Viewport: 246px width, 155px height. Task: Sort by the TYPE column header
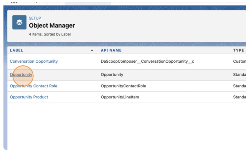click(238, 50)
